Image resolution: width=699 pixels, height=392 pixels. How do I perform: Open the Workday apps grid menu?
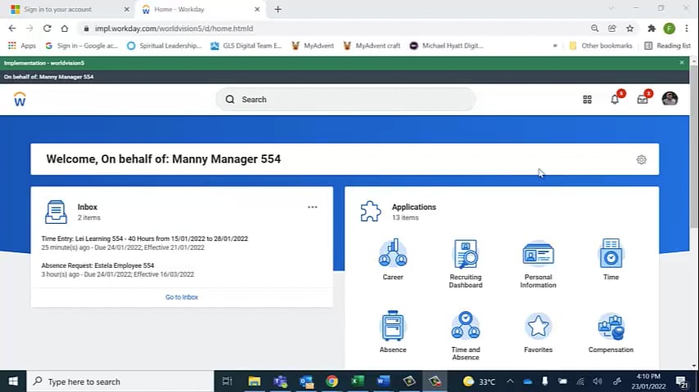(x=587, y=100)
